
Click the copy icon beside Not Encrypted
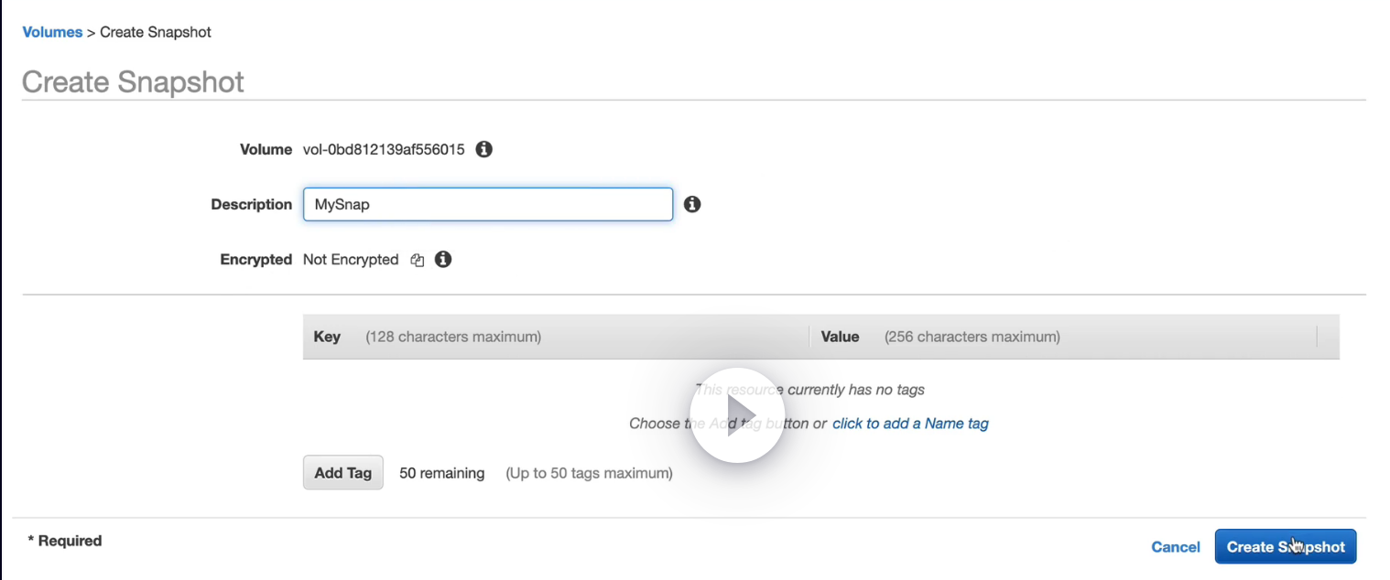pos(418,260)
